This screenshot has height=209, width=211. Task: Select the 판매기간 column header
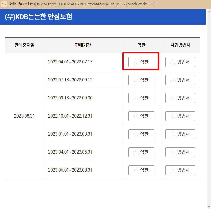coord(83,45)
